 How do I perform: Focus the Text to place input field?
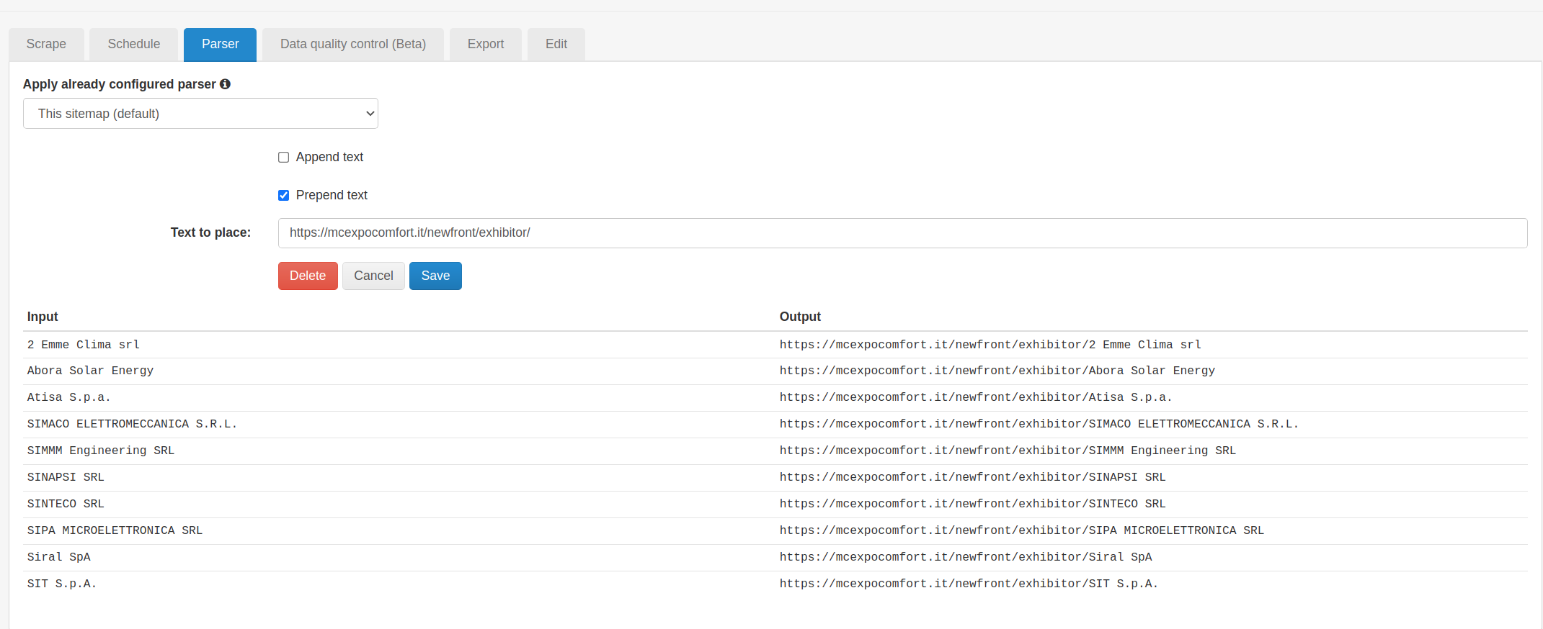[x=902, y=233]
